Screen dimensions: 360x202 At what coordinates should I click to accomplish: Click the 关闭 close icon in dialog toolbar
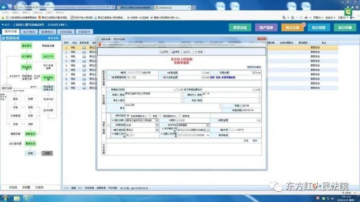pos(199,52)
